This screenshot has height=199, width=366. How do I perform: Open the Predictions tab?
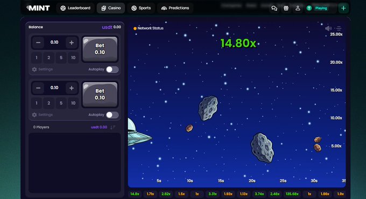(175, 8)
